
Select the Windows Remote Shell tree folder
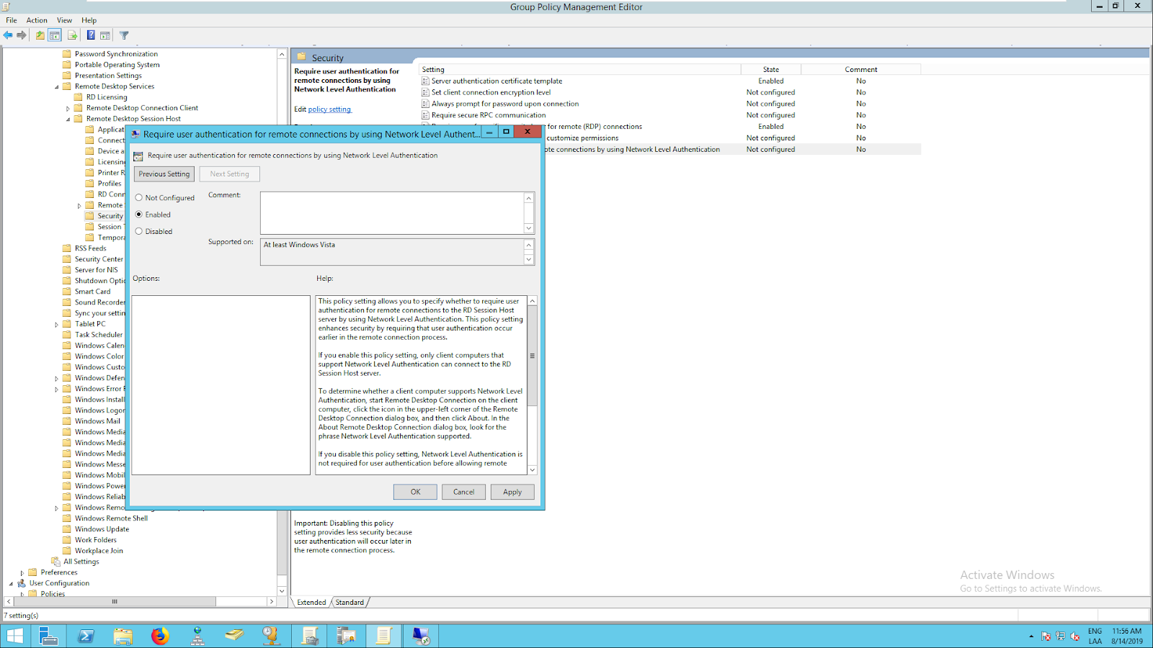[x=111, y=518]
